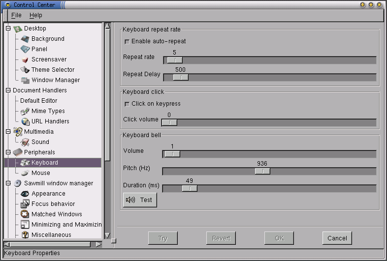The image size is (387, 261).
Task: Select Mime Types in the tree
Action: 48,111
